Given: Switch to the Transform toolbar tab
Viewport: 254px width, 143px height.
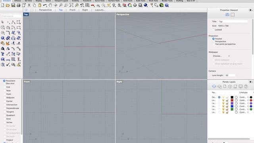Looking at the screenshot, I should pyautogui.click(x=87, y=1).
